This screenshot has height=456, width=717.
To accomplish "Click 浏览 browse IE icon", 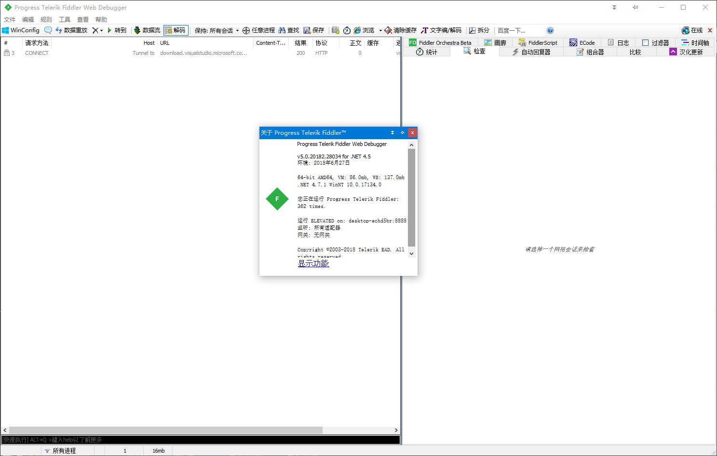I will click(x=364, y=30).
